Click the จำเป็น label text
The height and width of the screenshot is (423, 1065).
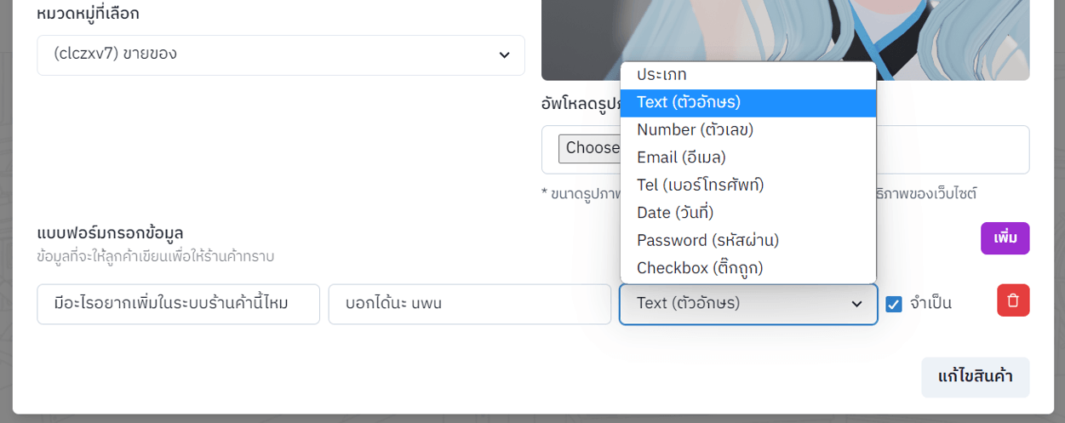pyautogui.click(x=930, y=303)
